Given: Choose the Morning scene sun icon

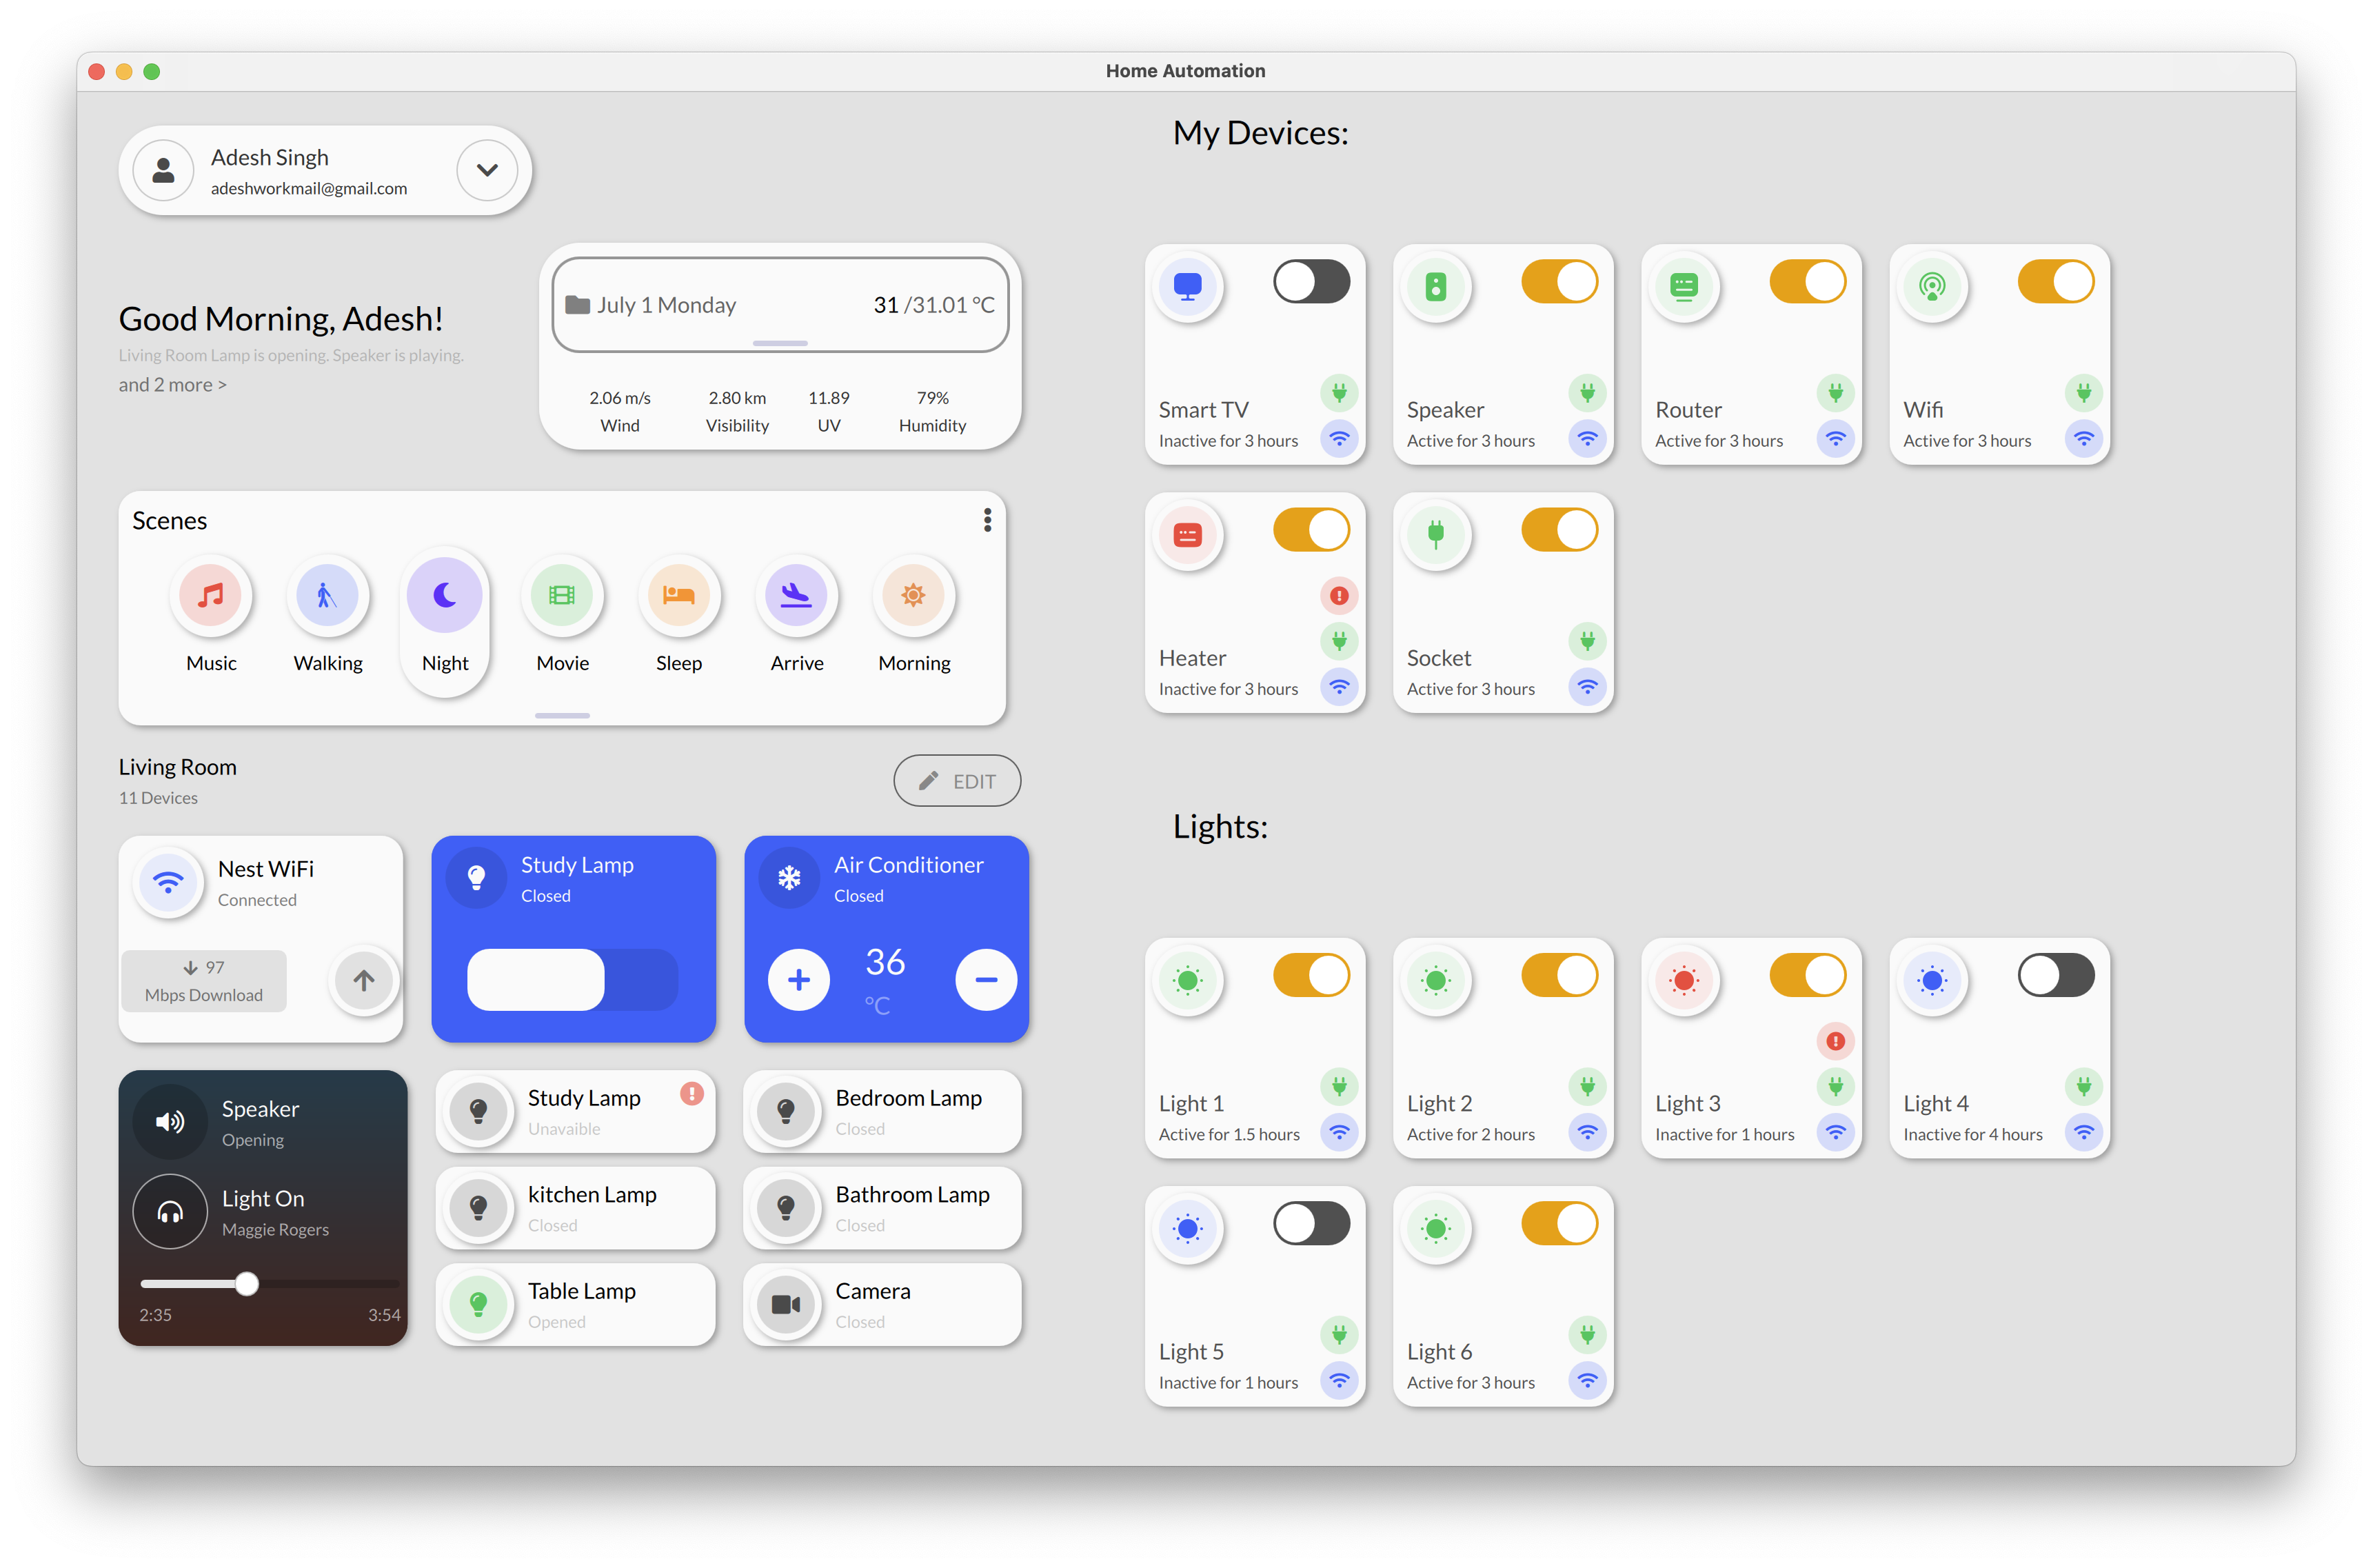Looking at the screenshot, I should tap(913, 595).
